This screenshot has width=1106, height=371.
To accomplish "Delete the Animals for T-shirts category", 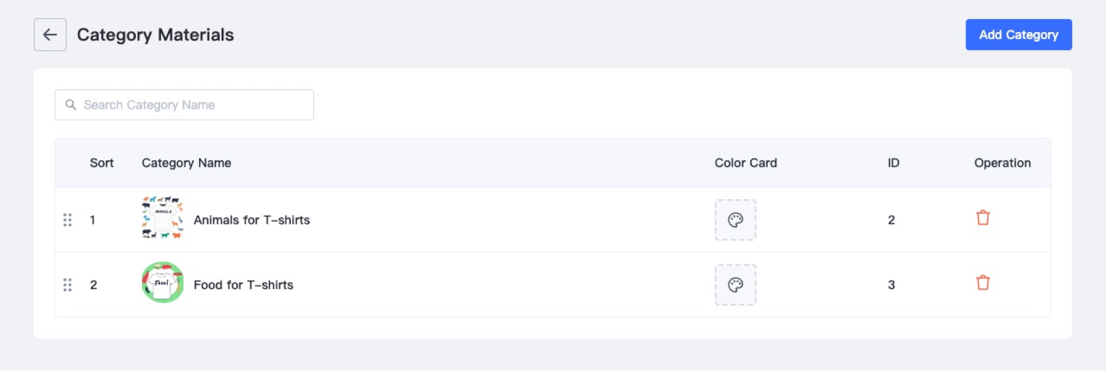I will pyautogui.click(x=982, y=218).
